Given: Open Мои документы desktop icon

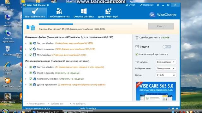Looking at the screenshot, I should [8, 6].
